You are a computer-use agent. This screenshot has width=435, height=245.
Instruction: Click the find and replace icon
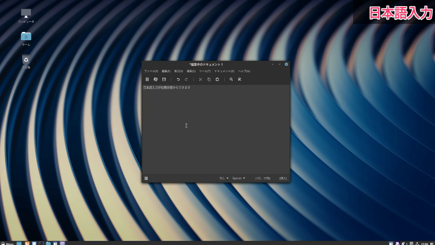[240, 79]
